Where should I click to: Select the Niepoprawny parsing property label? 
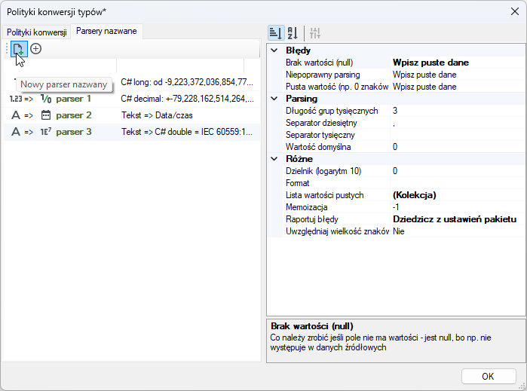[323, 75]
